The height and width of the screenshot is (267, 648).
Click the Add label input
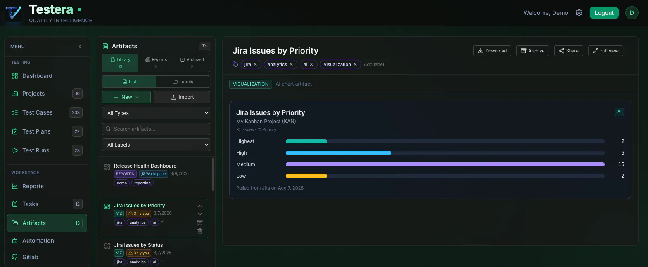pyautogui.click(x=376, y=64)
